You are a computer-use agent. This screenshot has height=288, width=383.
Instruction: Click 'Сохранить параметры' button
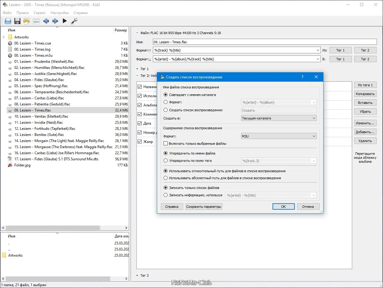click(204, 207)
